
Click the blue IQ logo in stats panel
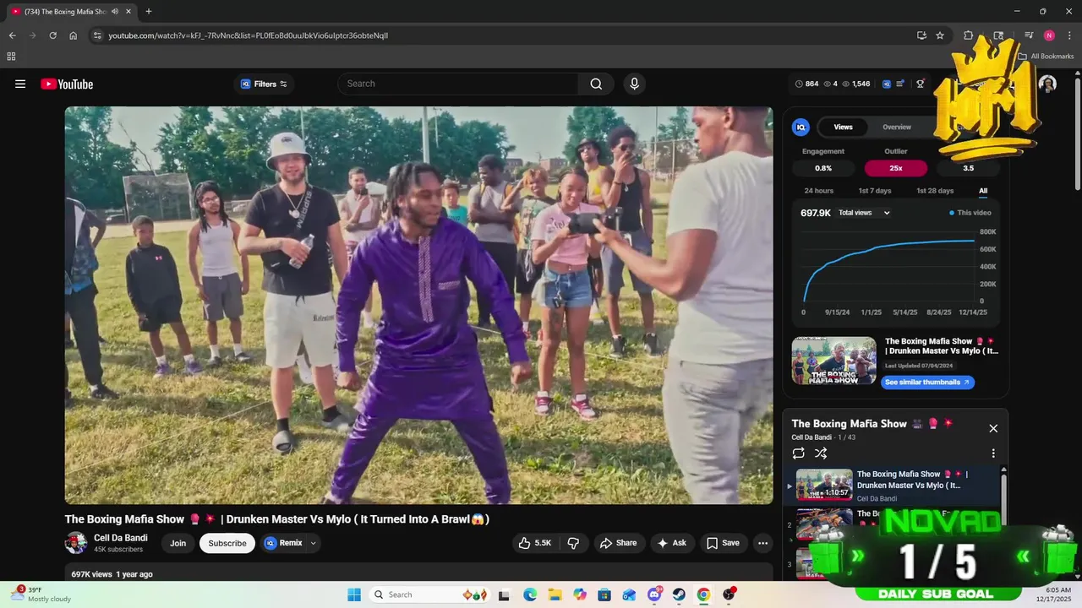pyautogui.click(x=801, y=127)
